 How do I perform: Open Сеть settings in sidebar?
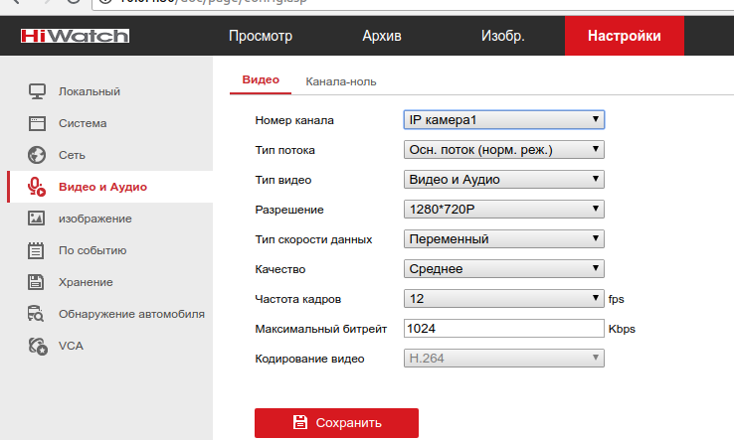[x=72, y=155]
